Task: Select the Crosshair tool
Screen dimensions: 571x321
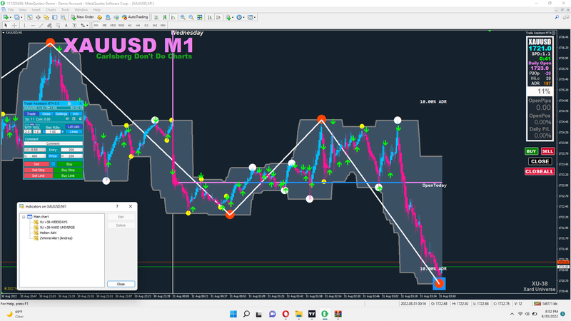Action: [x=14, y=26]
